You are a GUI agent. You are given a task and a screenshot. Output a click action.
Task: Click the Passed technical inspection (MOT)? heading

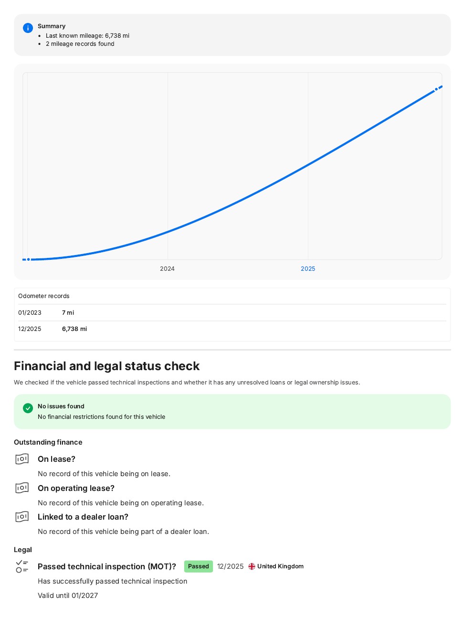[x=107, y=566]
